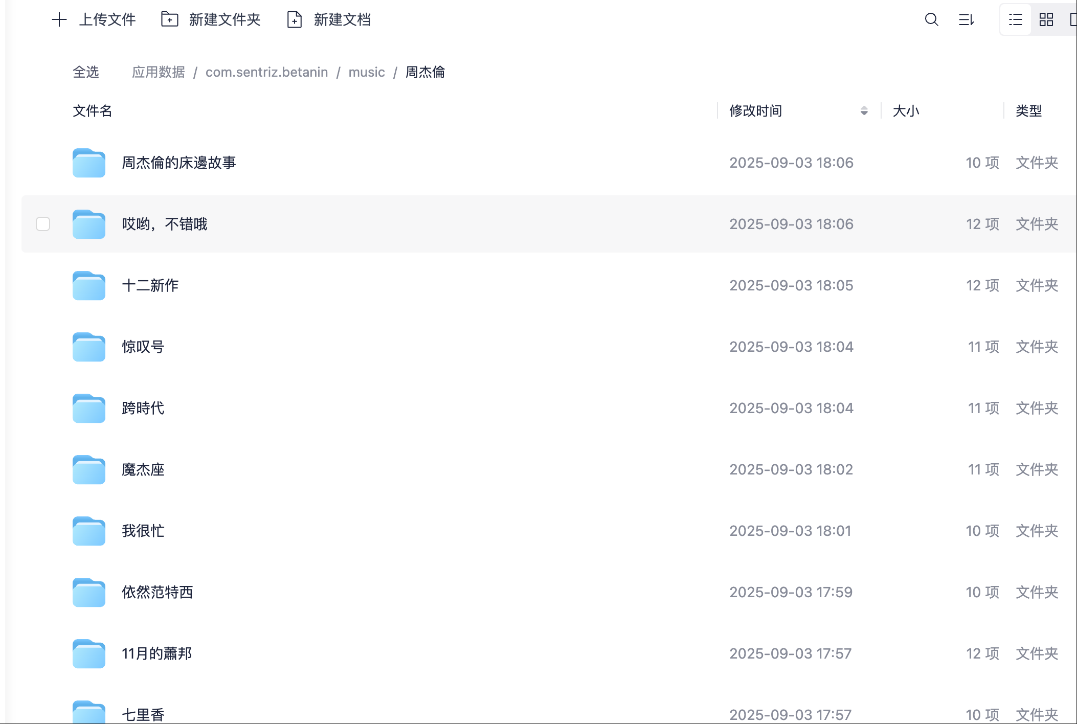Navigate to music breadcrumb folder

[366, 72]
